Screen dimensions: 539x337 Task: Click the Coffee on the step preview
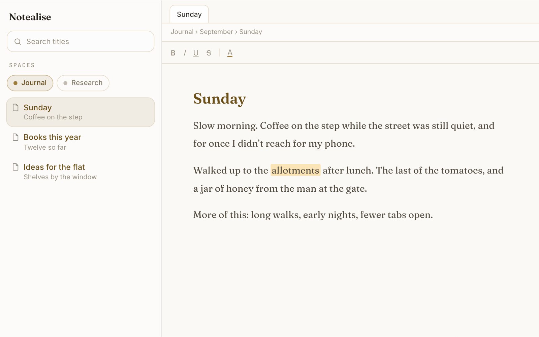pyautogui.click(x=53, y=117)
